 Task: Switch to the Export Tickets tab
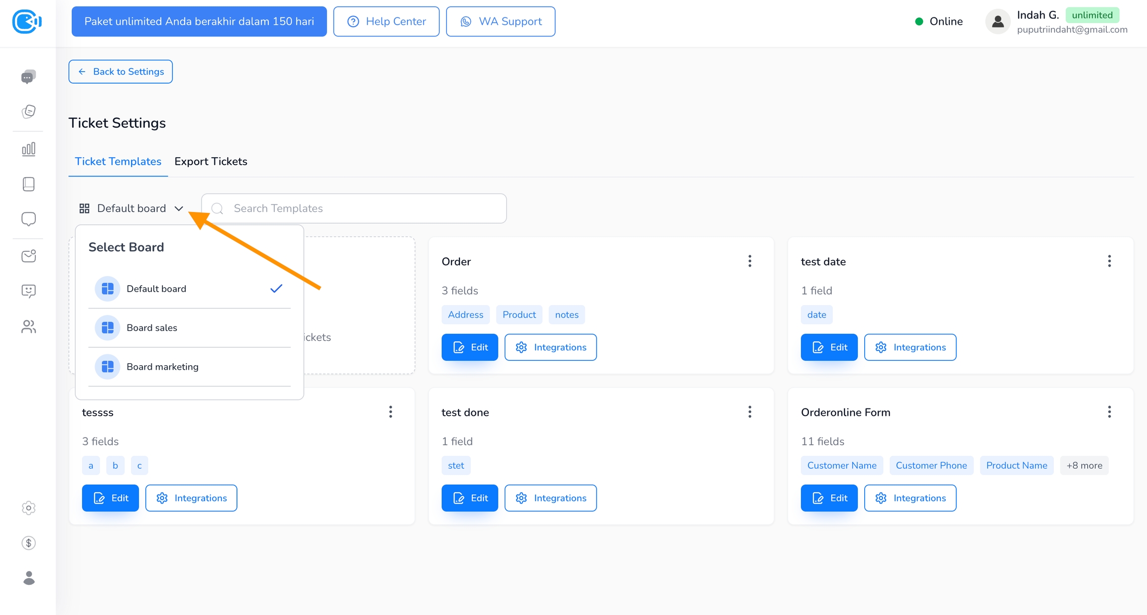coord(211,162)
